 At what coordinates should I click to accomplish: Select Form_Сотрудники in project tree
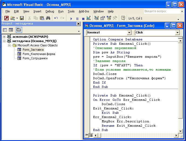[x=35, y=58]
